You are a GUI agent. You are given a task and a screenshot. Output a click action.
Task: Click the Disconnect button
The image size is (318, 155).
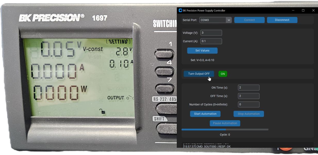click(282, 20)
